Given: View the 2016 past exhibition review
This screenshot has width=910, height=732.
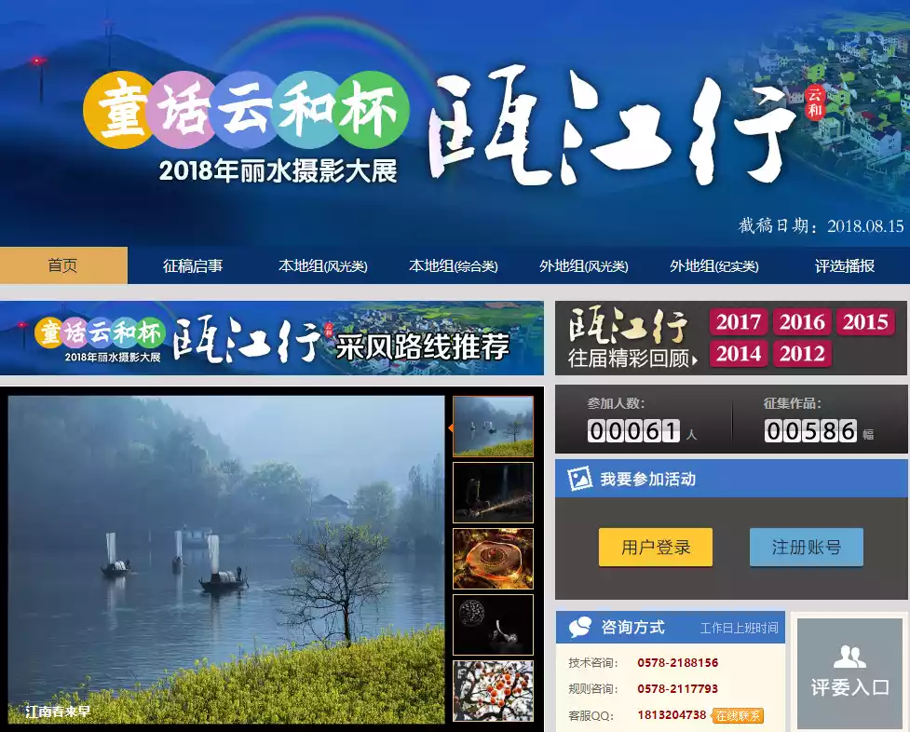Looking at the screenshot, I should (x=802, y=322).
